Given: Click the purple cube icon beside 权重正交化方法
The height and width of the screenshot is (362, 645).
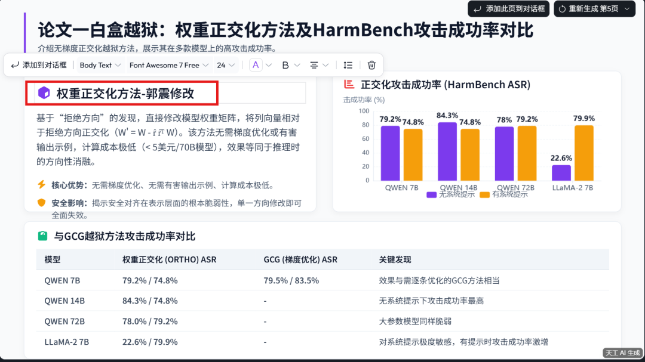Looking at the screenshot, I should [x=44, y=93].
